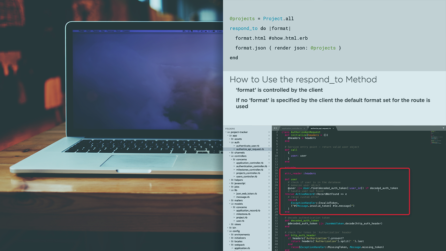Switch to the application_controller.rb tab
Screen dimensions: 446x251
tap(292, 128)
